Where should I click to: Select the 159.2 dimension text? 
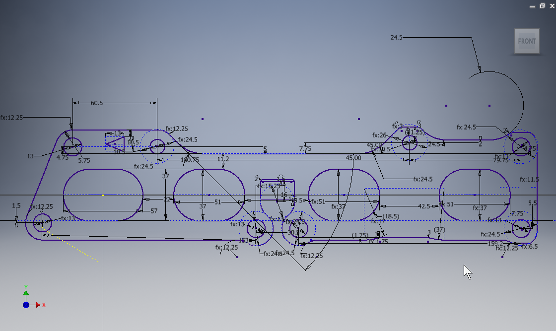click(x=495, y=244)
